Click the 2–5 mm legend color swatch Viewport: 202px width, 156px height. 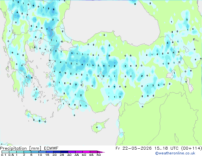27,152
